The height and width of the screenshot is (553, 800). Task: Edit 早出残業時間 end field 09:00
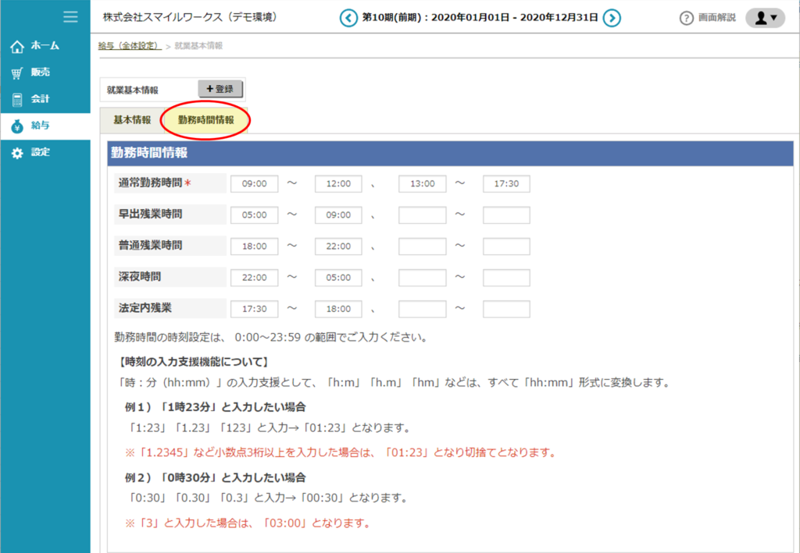338,215
